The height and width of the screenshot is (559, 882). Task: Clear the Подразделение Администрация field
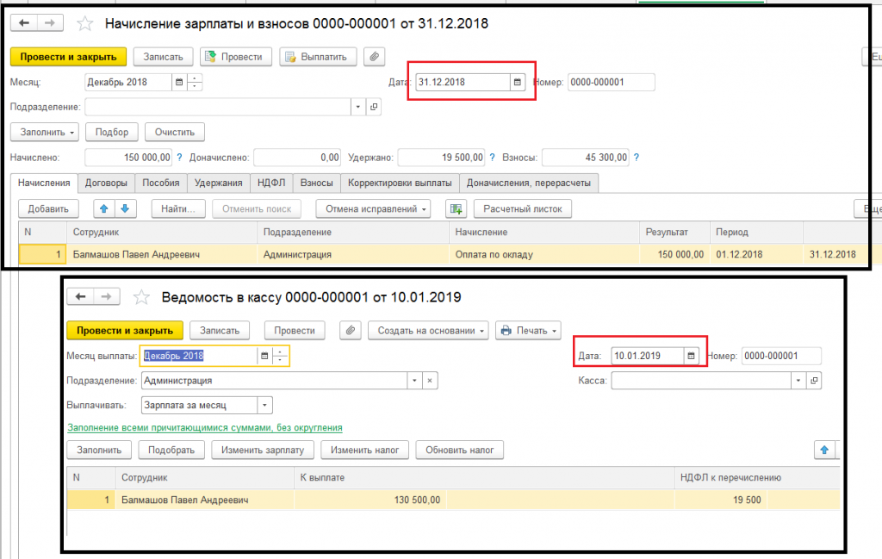click(430, 380)
